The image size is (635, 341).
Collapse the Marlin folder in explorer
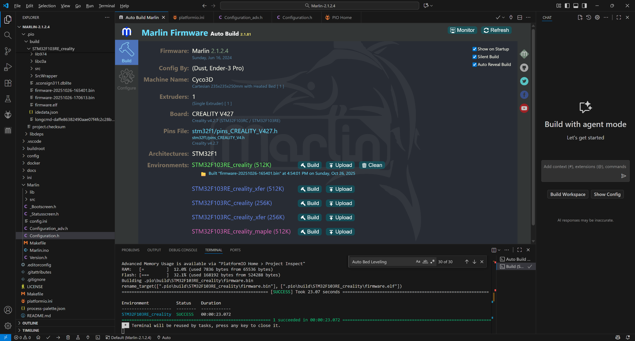[33, 185]
